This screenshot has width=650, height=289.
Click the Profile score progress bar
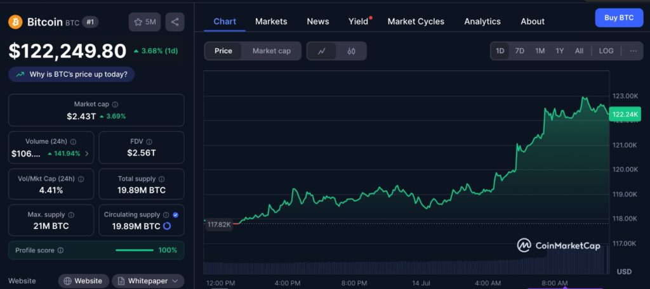135,250
